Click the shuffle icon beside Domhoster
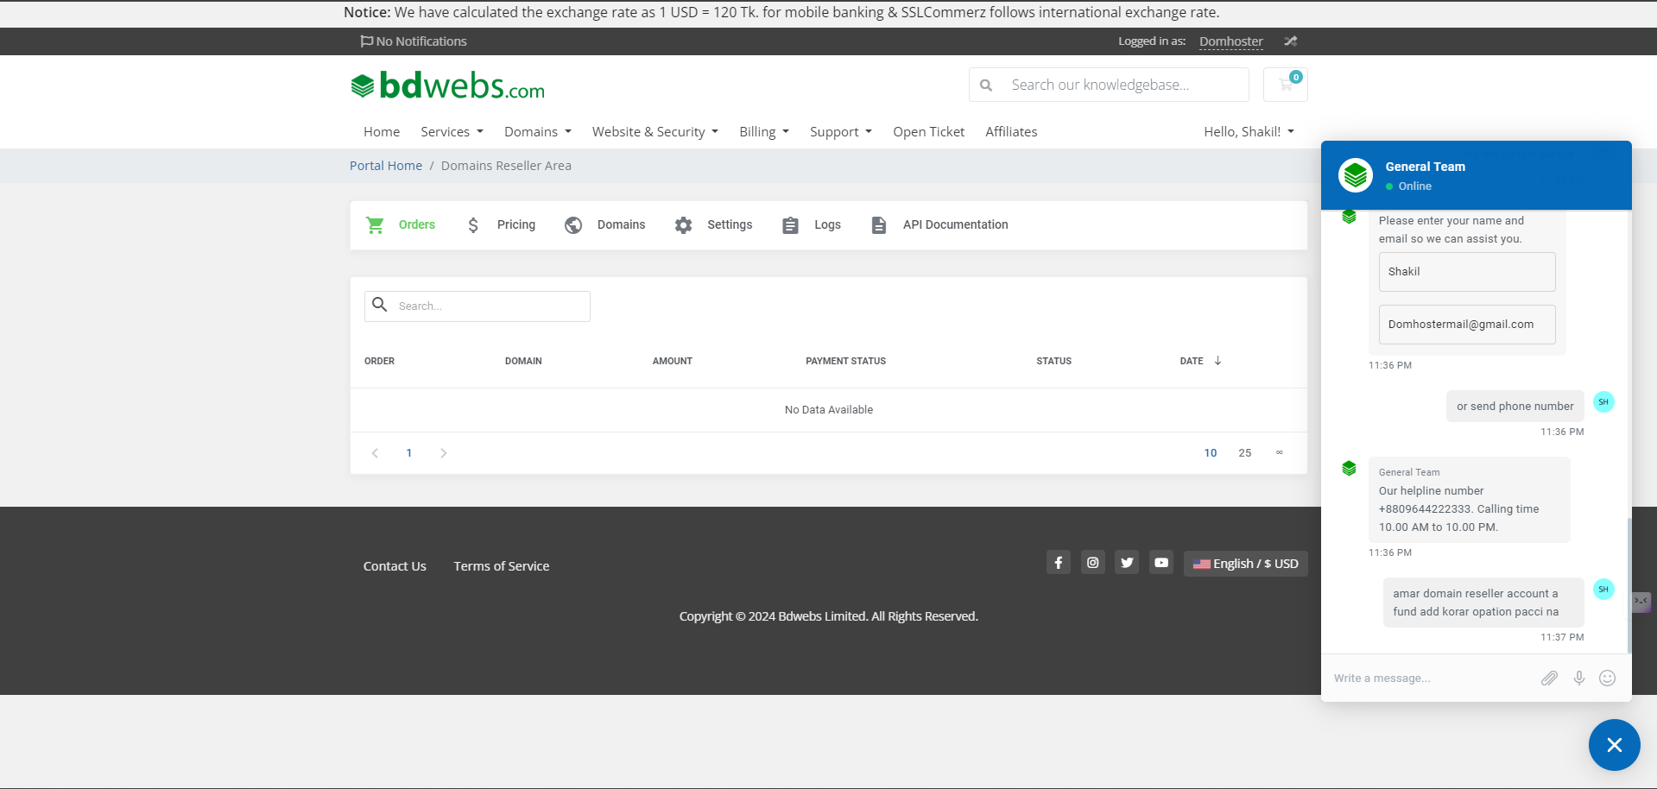 [x=1290, y=41]
